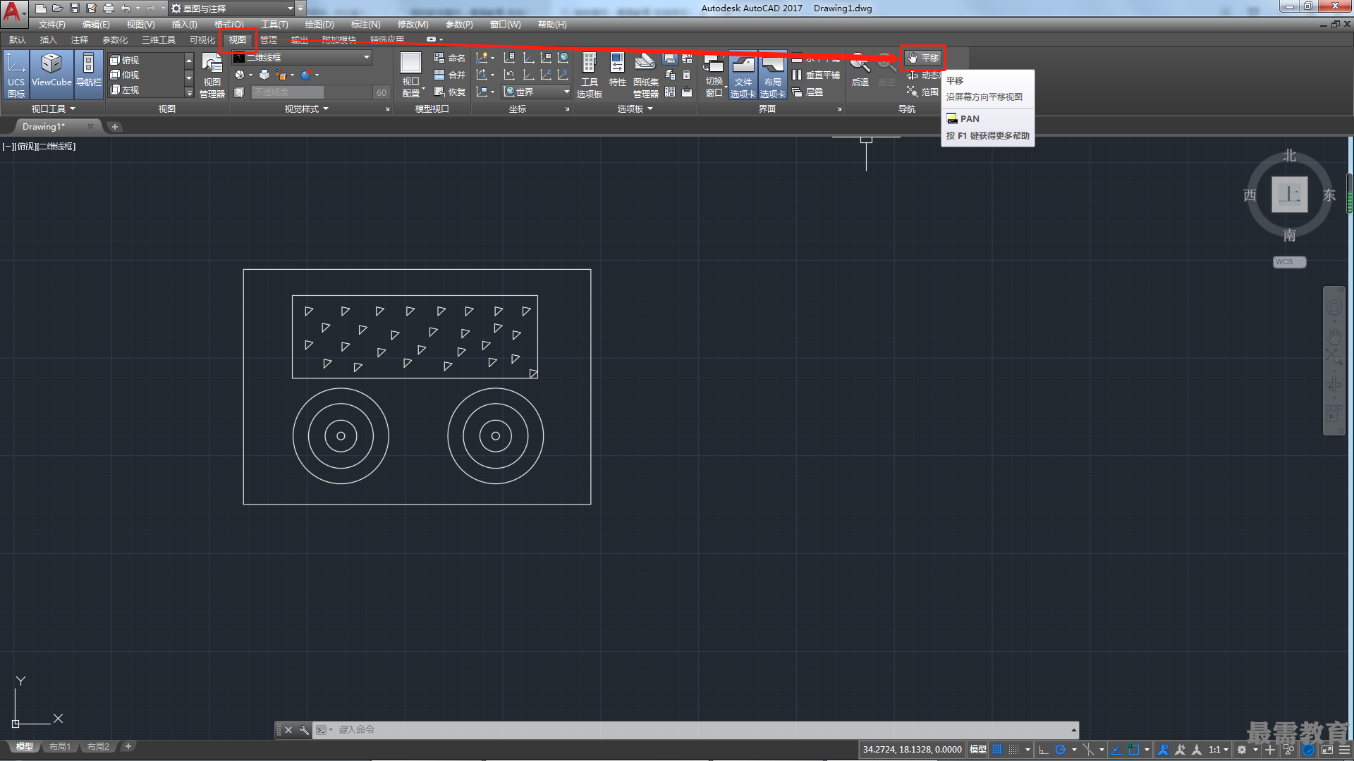Click the 命名 named viewports button
This screenshot has width=1354, height=761.
tap(450, 58)
